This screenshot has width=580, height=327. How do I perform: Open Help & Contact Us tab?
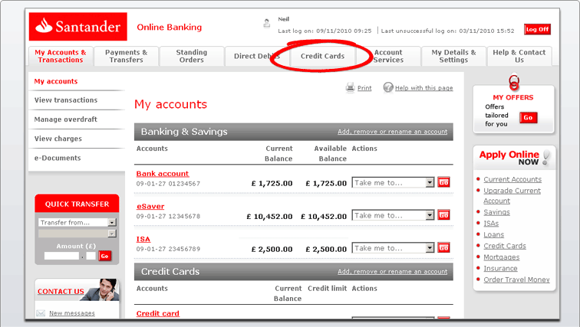click(x=519, y=56)
